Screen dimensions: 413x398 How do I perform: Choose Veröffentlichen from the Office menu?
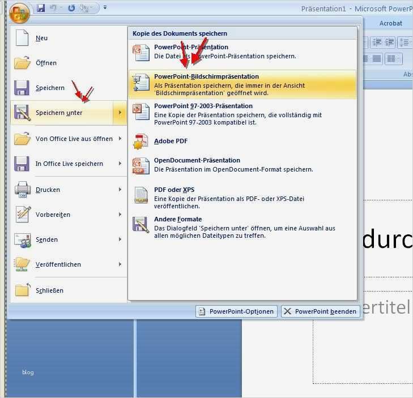coord(69,264)
